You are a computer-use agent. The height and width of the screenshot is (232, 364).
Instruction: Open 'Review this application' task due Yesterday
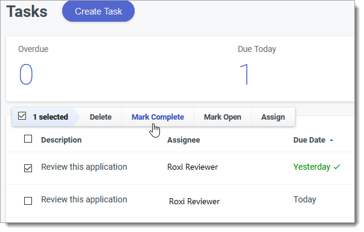click(84, 167)
